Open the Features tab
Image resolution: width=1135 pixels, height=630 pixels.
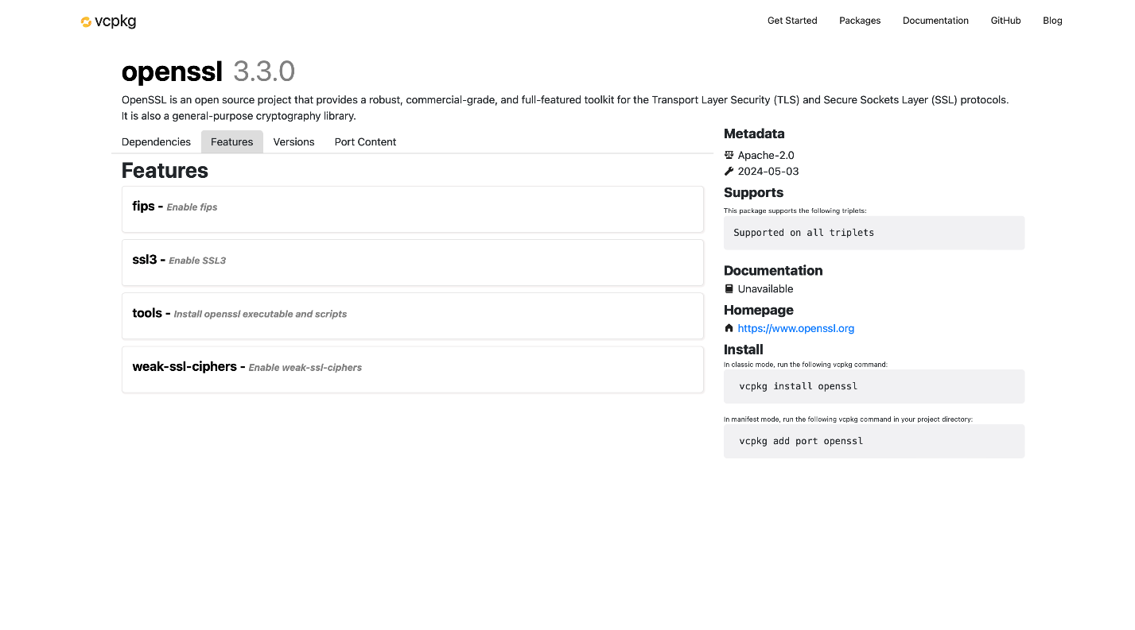(231, 141)
